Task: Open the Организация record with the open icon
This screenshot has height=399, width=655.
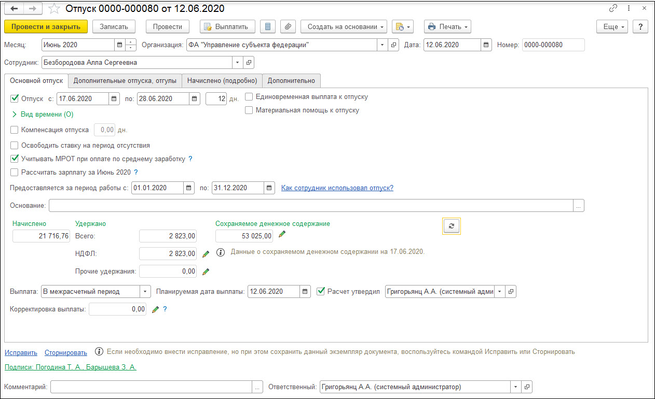Action: click(x=394, y=45)
